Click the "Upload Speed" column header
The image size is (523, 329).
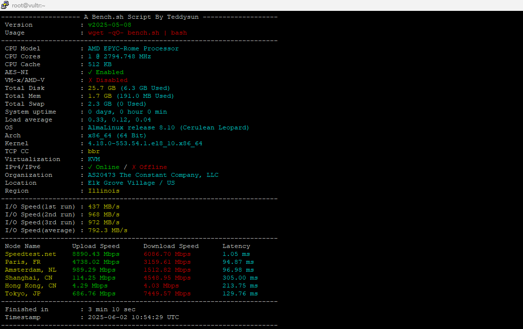(x=96, y=247)
